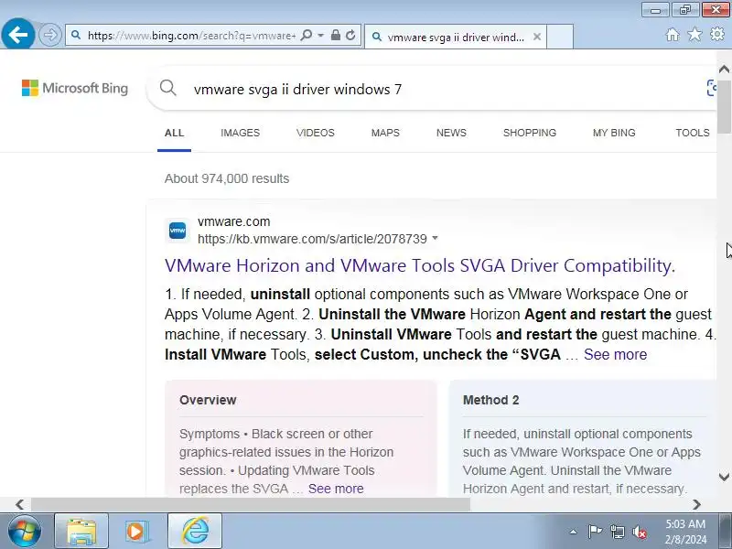
Task: Click 'About 974,000 results' text
Action: [x=227, y=178]
